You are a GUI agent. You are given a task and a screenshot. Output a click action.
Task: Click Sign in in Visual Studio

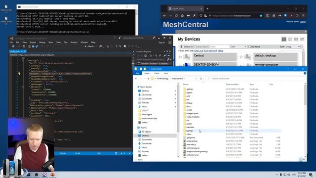(161, 43)
